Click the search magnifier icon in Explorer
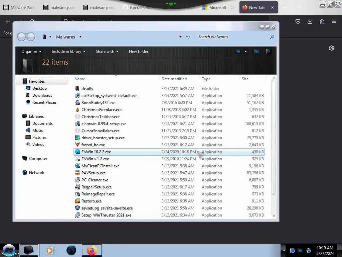 tap(272, 37)
